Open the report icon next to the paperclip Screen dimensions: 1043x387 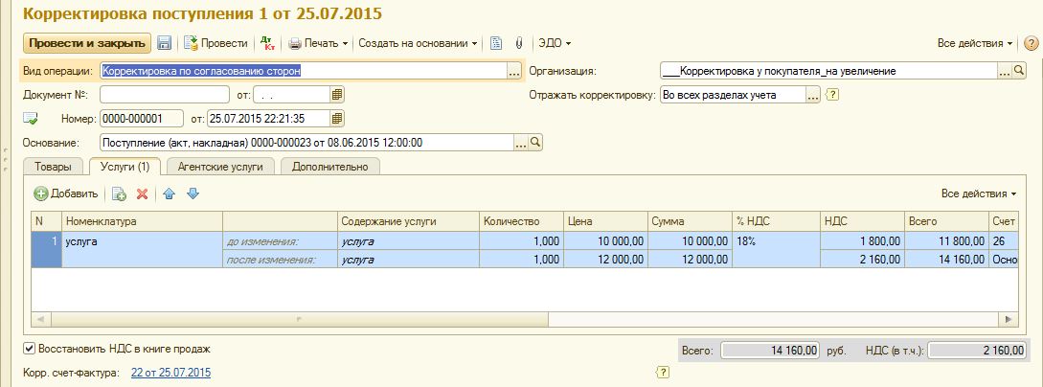(x=496, y=43)
